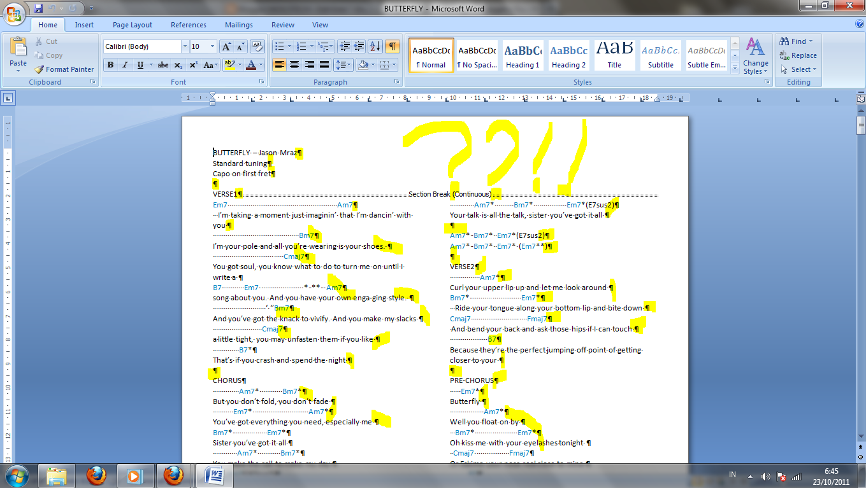Activate the Format Painter
866x488 pixels.
point(64,69)
